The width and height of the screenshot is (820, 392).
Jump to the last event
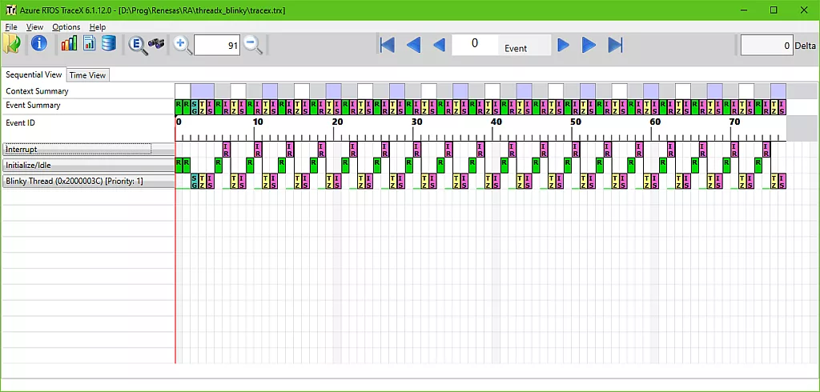(615, 45)
